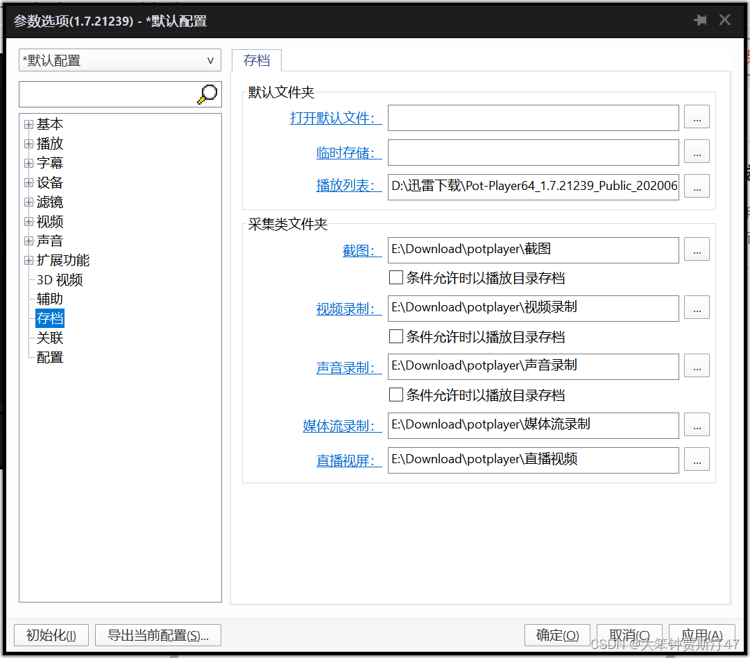Click the browse icon beside 播放列表 path
The image size is (750, 658).
click(697, 186)
